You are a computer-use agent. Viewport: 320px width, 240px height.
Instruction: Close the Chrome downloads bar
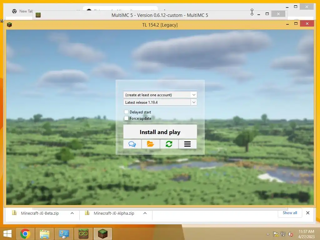coord(308,212)
